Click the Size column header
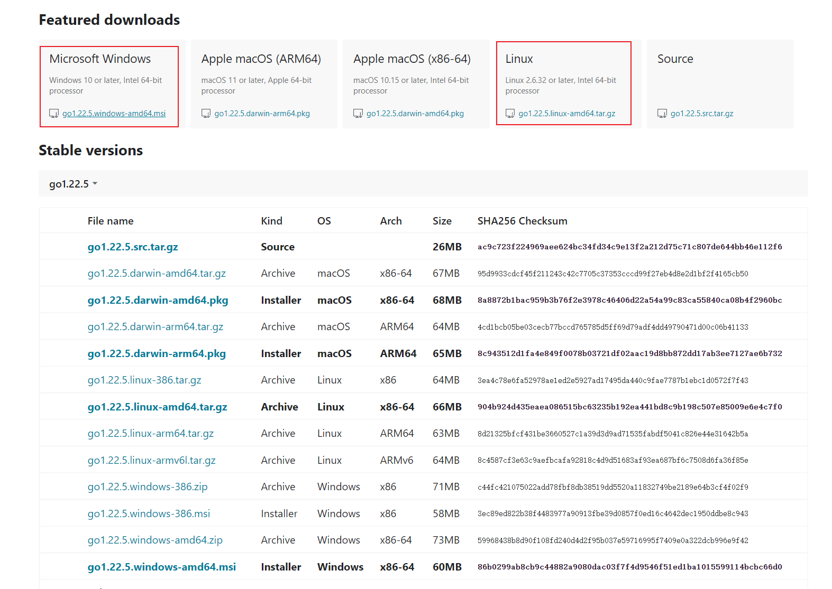This screenshot has height=589, width=832. 442,221
